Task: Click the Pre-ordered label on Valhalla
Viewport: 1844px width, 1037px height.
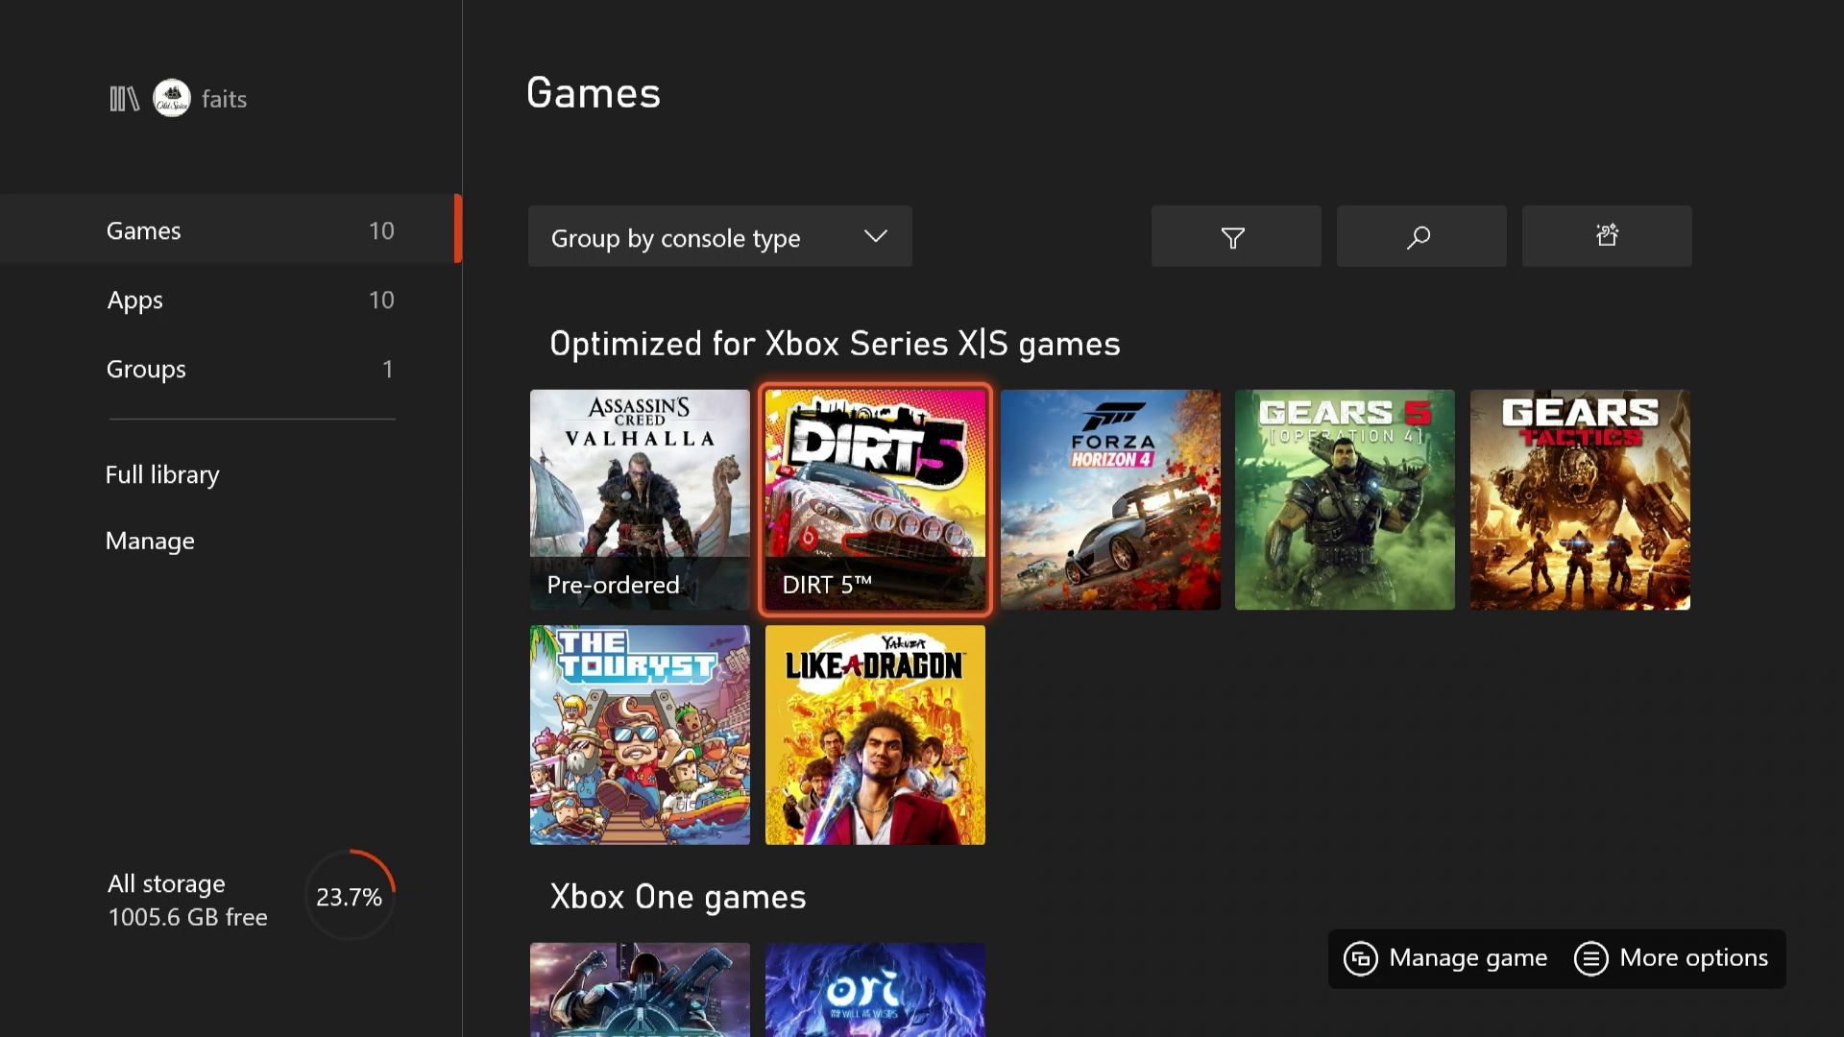Action: [613, 585]
